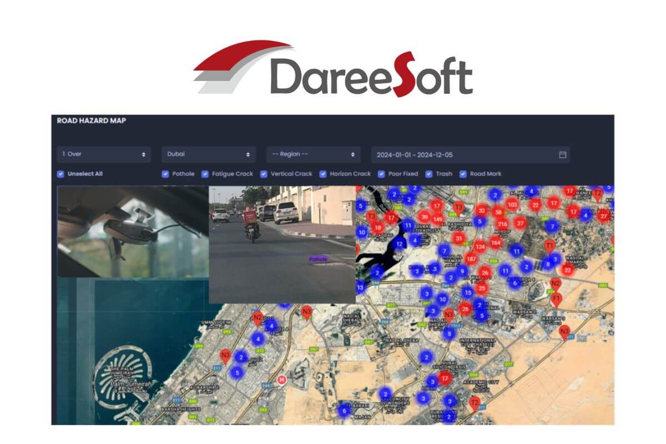Click the blue cluster marker labeled 15
Image resolution: width=666 pixels, height=444 pixels.
coord(468,292)
